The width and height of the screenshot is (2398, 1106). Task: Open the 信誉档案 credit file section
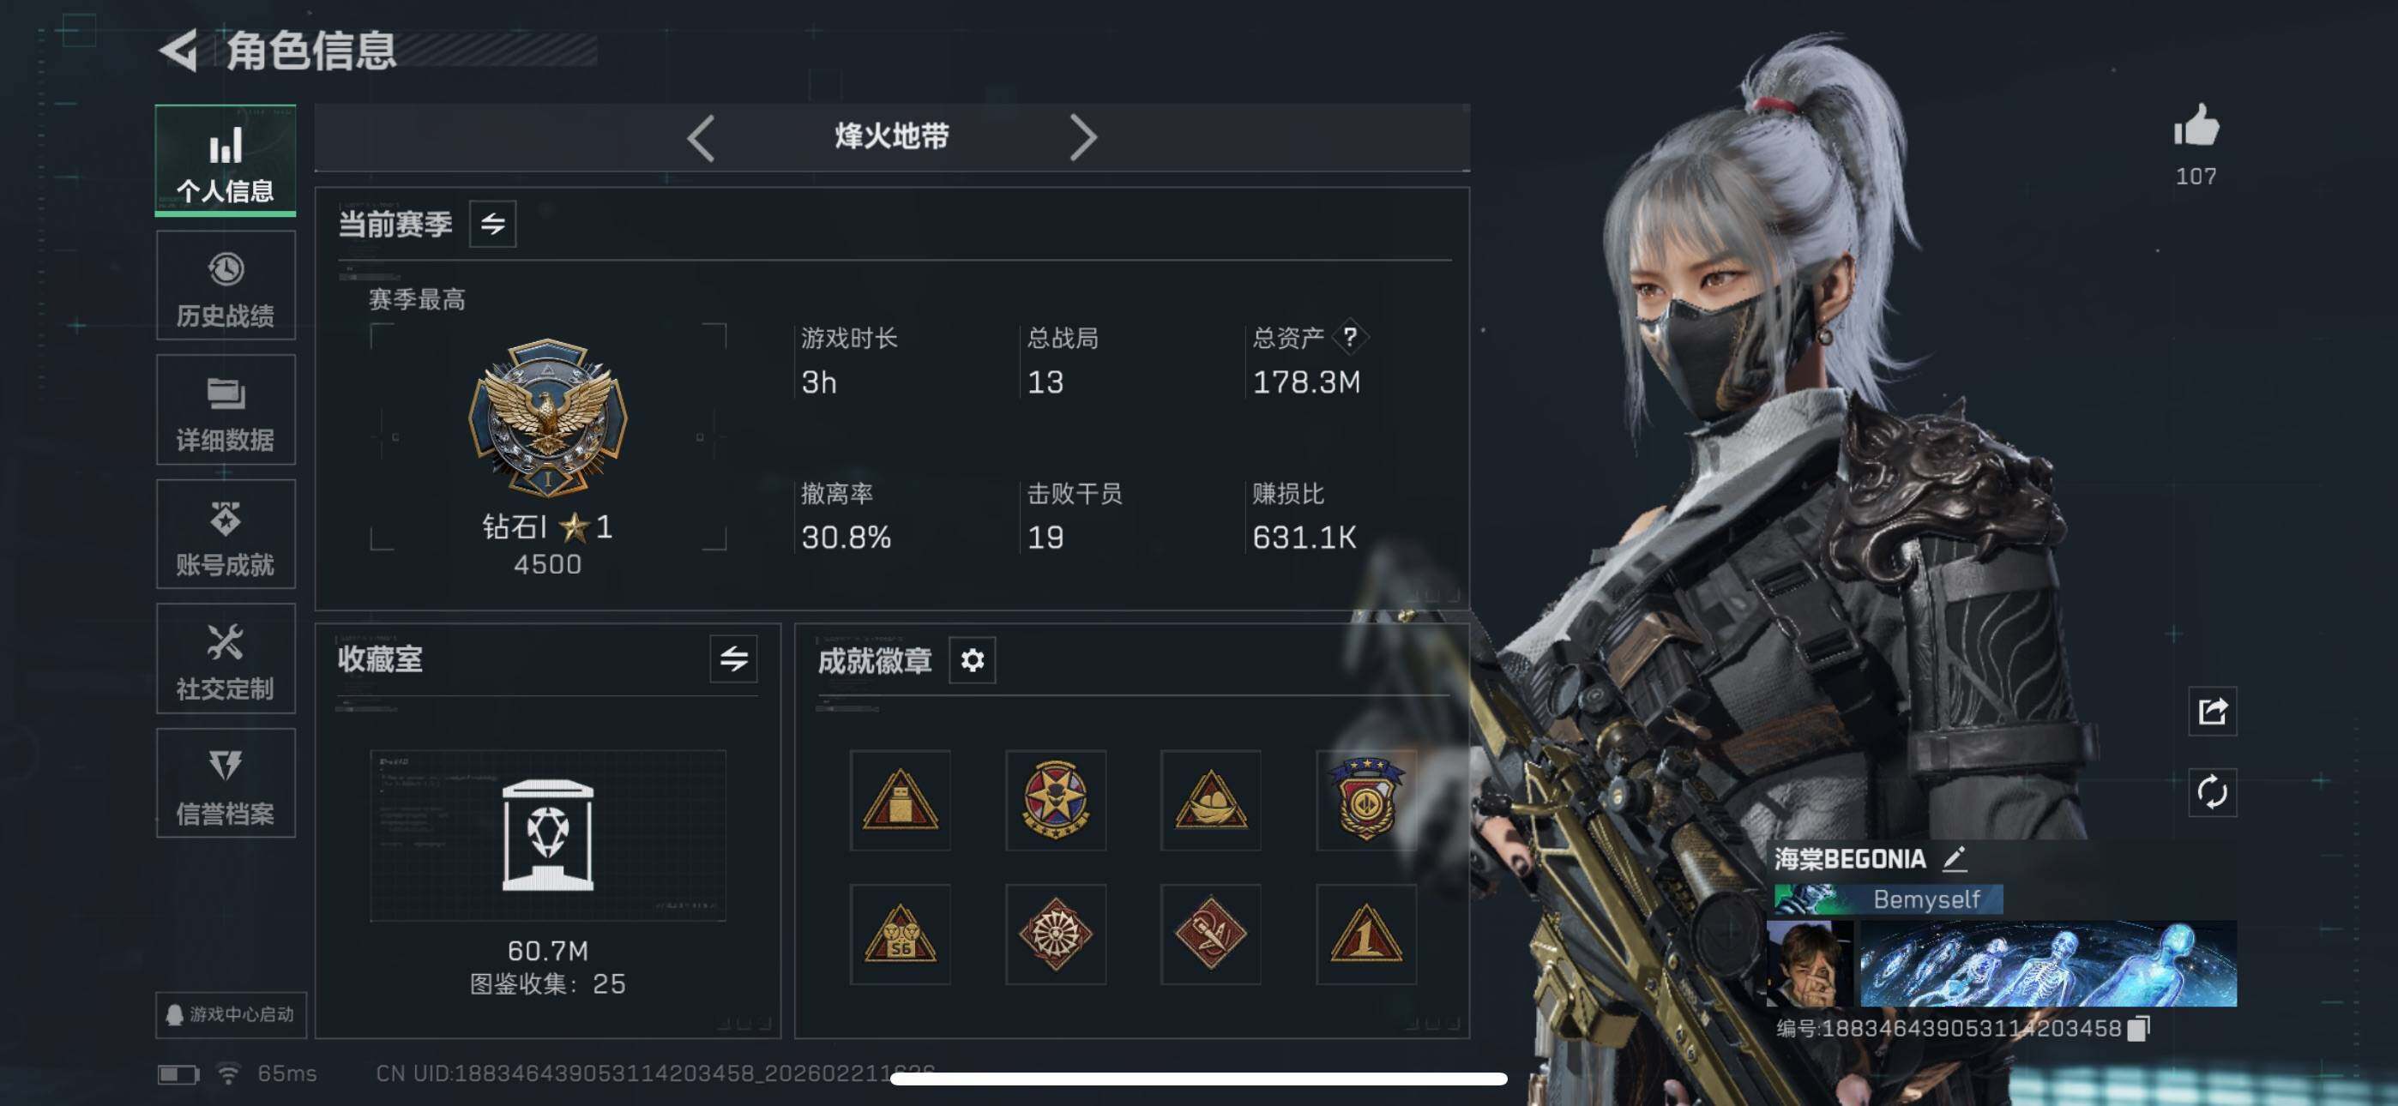(226, 783)
